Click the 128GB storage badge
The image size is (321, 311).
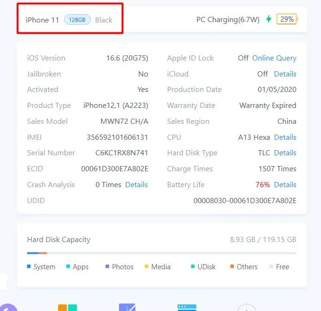tap(77, 20)
